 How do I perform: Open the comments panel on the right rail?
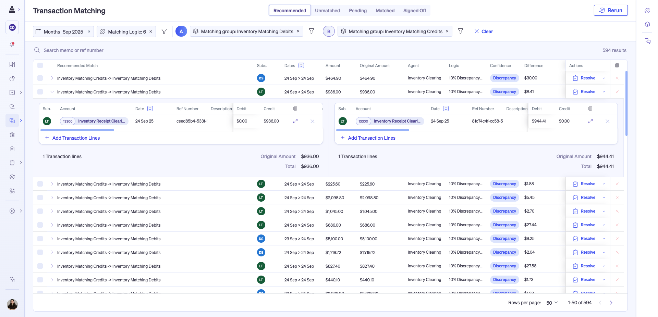point(648,41)
